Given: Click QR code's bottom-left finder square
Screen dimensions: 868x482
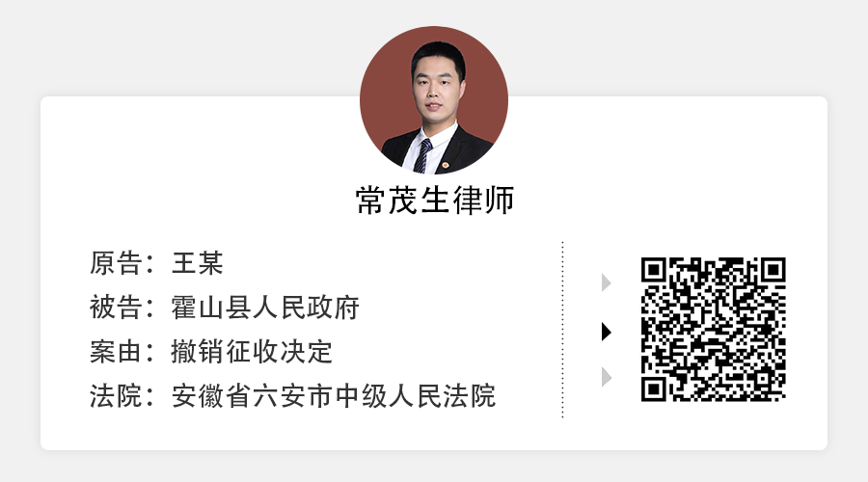Looking at the screenshot, I should coord(654,389).
